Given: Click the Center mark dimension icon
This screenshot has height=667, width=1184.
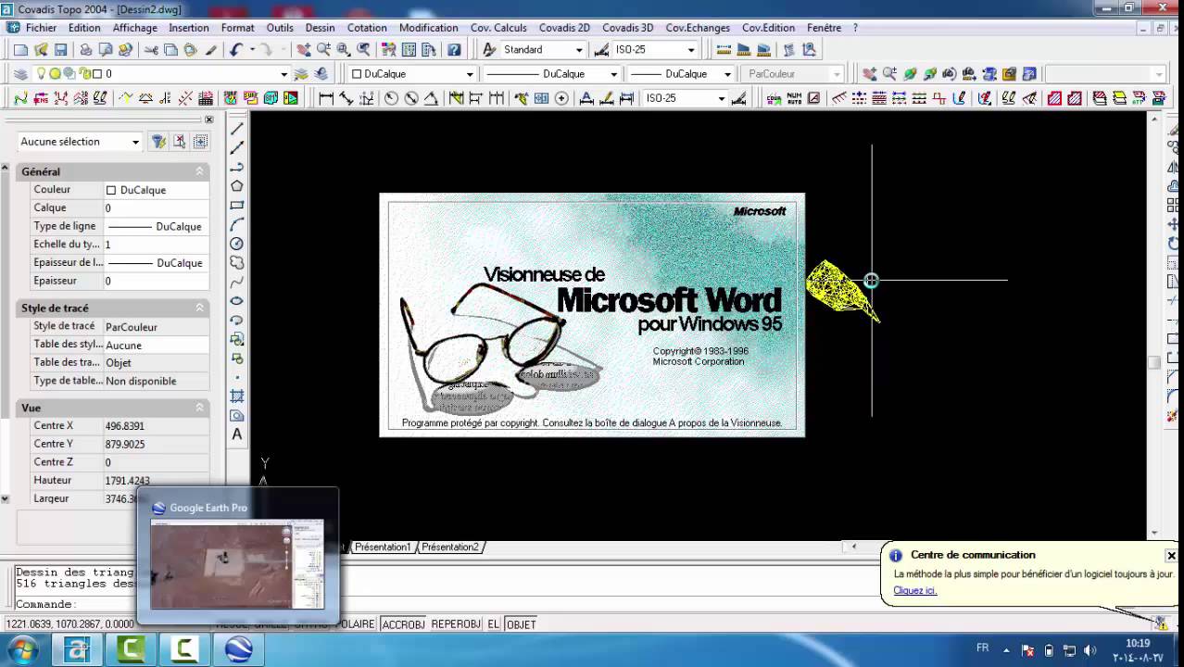Looking at the screenshot, I should pyautogui.click(x=561, y=98).
